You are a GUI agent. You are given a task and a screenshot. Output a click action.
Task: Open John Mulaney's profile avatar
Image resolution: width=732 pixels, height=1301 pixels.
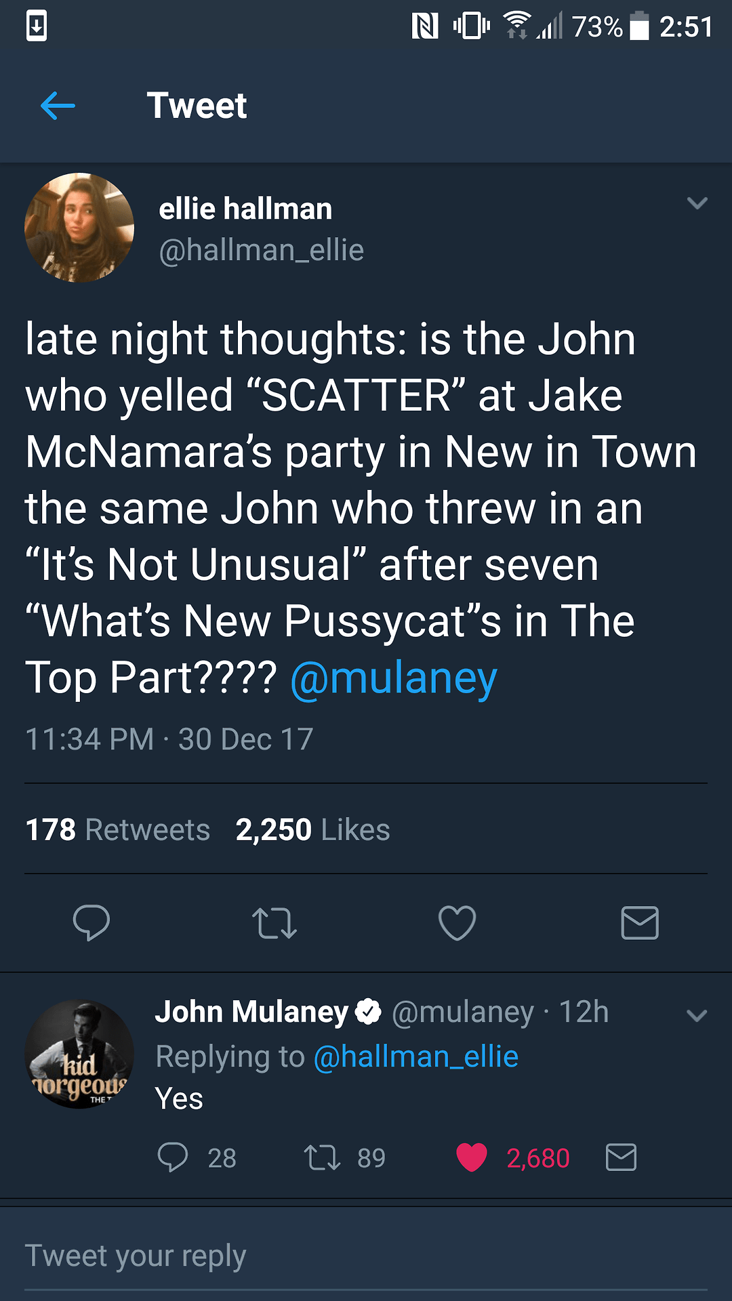pos(79,1054)
